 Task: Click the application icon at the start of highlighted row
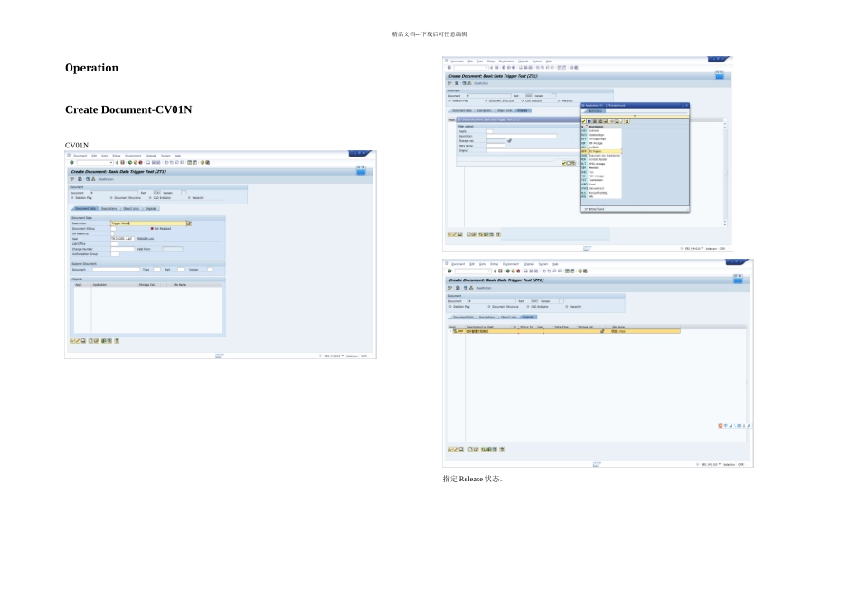coord(455,331)
